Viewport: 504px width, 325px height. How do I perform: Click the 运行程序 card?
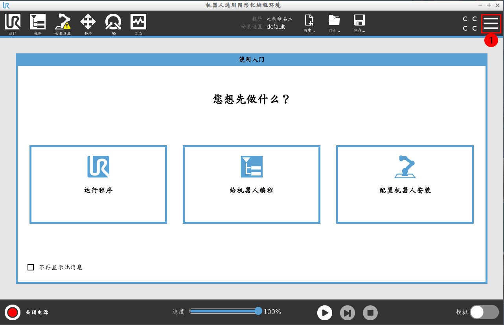pyautogui.click(x=98, y=184)
